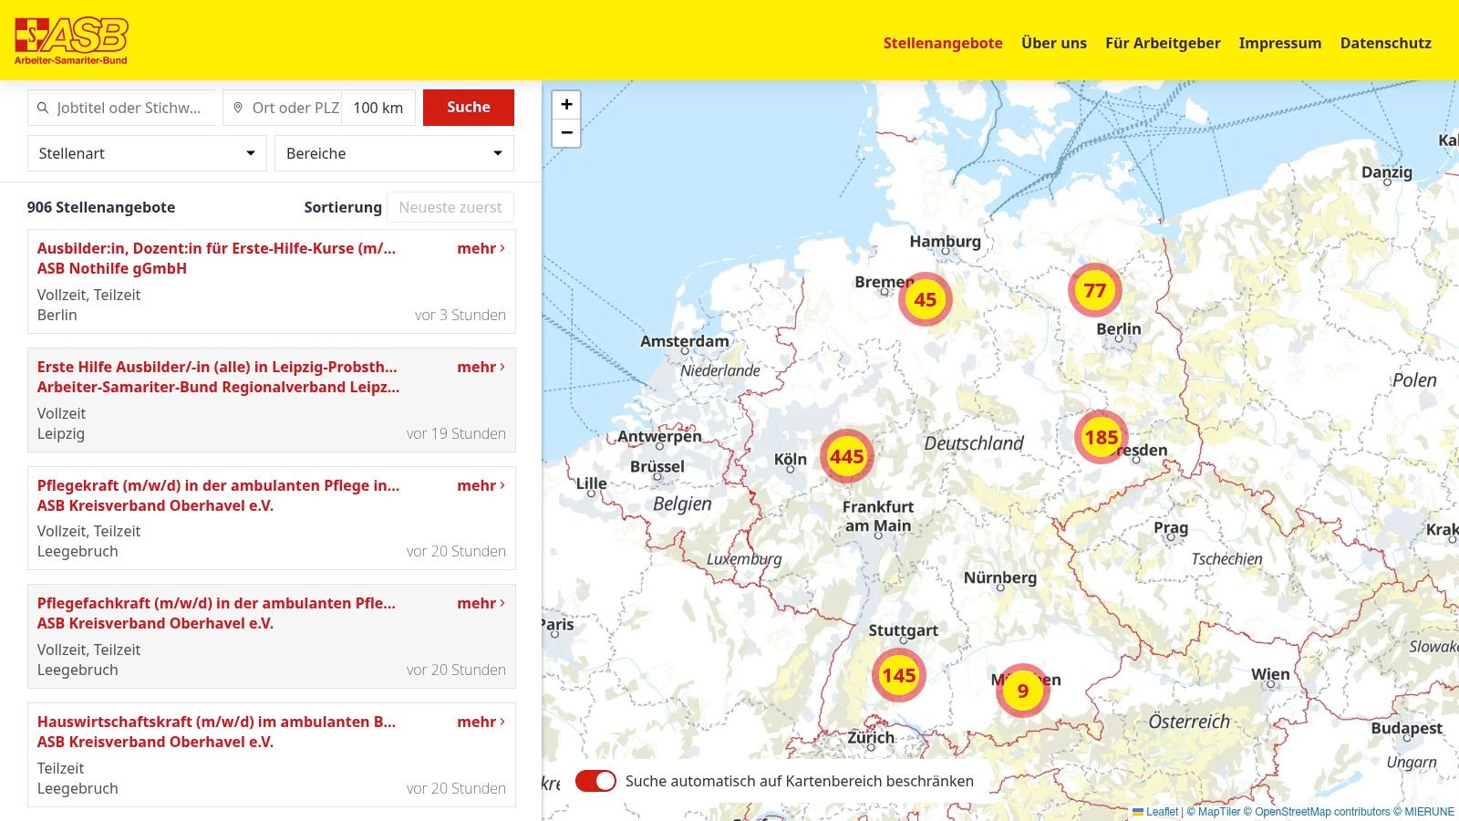
Task: Click 'Arbeiter-Samariter-Bund Regionalverband Leipz...' employer text
Action: (x=218, y=387)
